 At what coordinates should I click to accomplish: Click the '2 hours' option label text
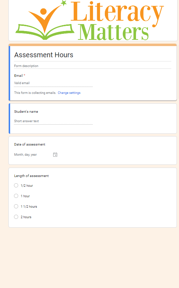click(x=26, y=217)
